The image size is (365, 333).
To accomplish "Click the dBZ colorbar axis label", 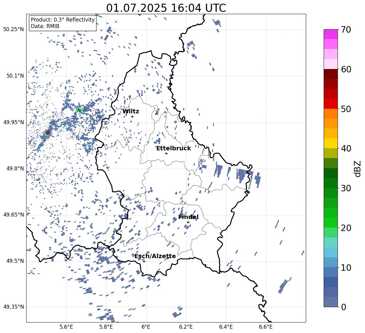I will [358, 169].
